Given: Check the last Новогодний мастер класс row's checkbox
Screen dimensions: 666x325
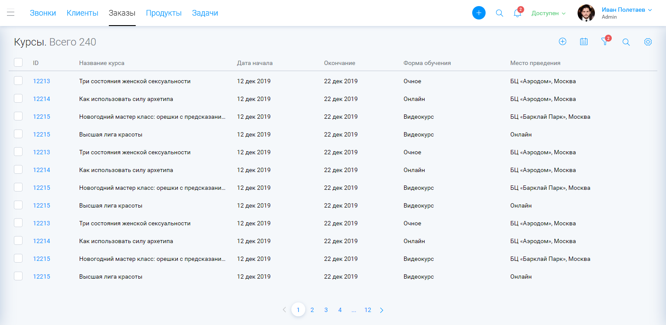Looking at the screenshot, I should tap(18, 258).
